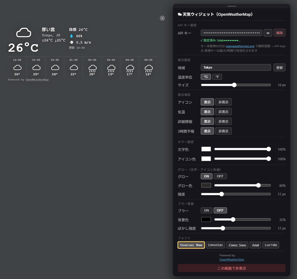Screen dimensions: 297x279
Task: Click the 文字色 opacity slider
Action: (242, 149)
